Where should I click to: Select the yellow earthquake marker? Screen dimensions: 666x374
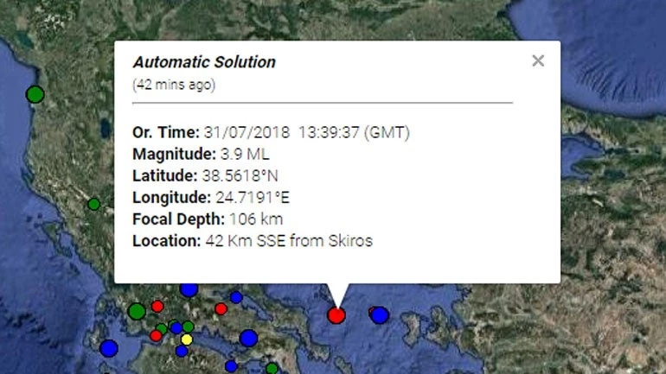coord(187,339)
